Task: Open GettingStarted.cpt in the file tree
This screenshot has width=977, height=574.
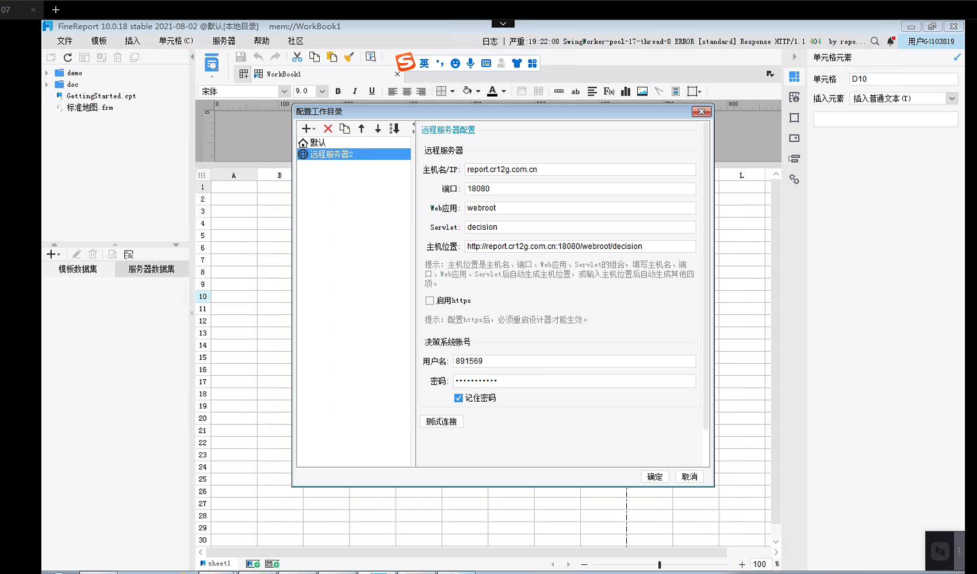Action: pyautogui.click(x=101, y=96)
